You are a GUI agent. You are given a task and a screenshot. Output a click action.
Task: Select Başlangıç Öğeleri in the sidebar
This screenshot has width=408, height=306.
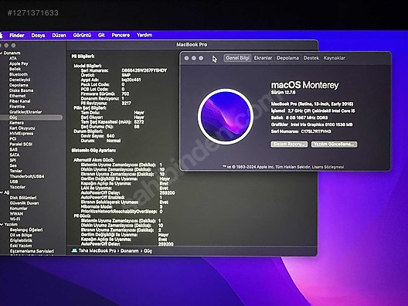pos(26,230)
